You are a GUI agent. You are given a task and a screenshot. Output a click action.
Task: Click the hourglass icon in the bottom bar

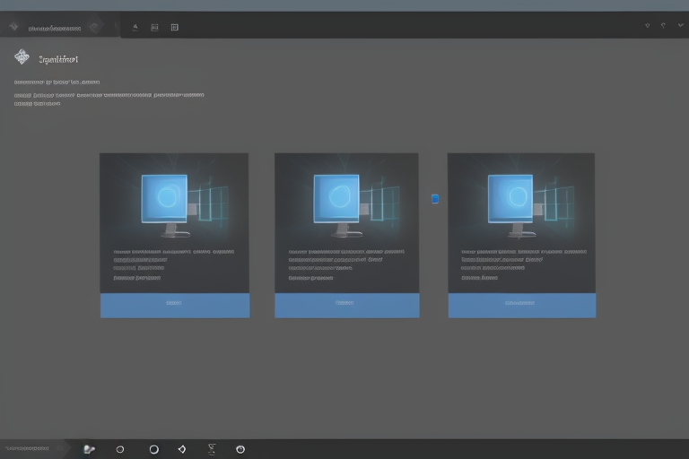tap(212, 449)
